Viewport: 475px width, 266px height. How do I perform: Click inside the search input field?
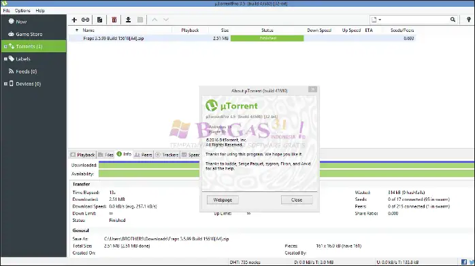coord(415,20)
